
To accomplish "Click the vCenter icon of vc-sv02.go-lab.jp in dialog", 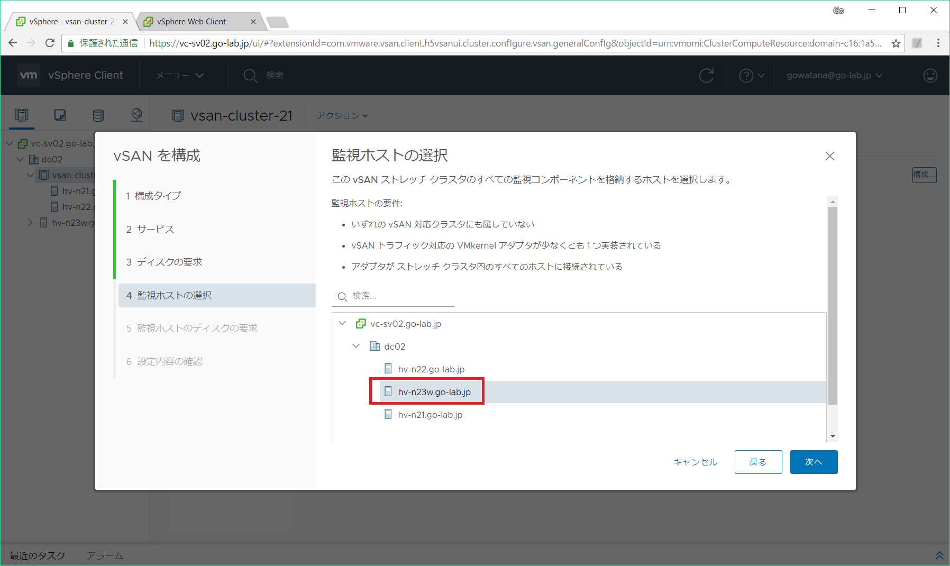I will (x=361, y=323).
